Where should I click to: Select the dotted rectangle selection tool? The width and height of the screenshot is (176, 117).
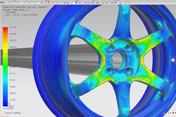pyautogui.click(x=60, y=3)
